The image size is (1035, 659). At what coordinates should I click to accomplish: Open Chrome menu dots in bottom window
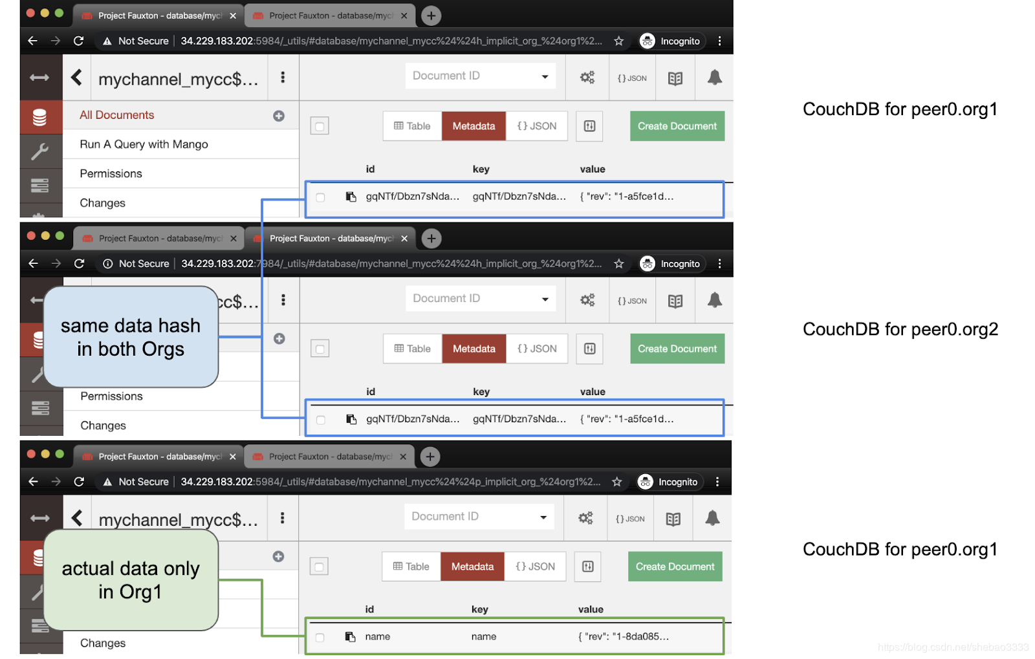[717, 482]
